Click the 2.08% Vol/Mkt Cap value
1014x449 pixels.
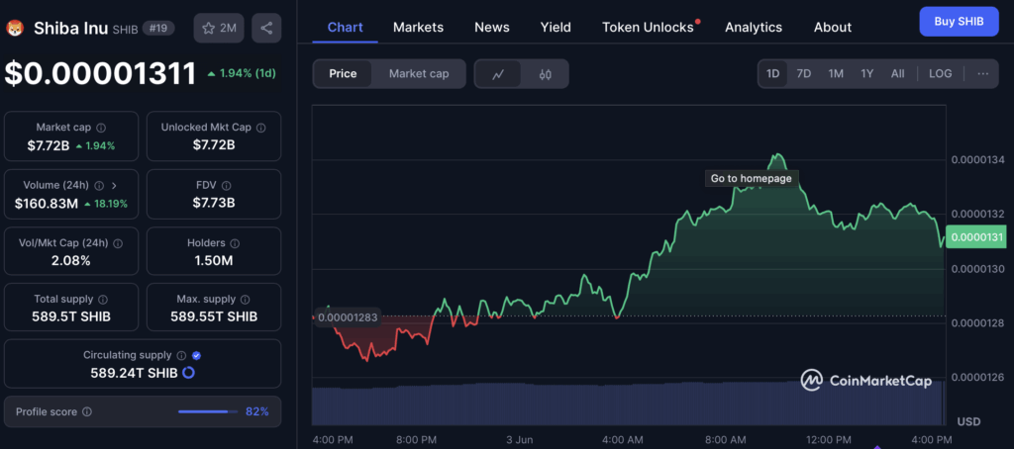pyautogui.click(x=71, y=261)
